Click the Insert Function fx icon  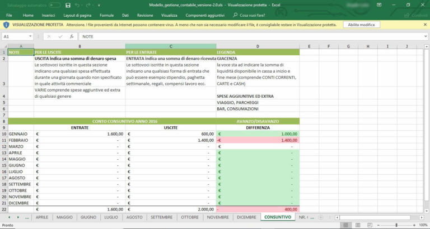coord(72,36)
